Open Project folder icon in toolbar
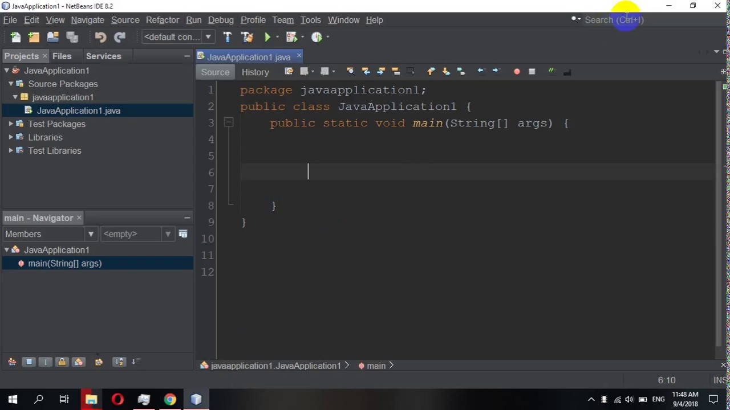Image resolution: width=730 pixels, height=410 pixels. click(x=53, y=37)
